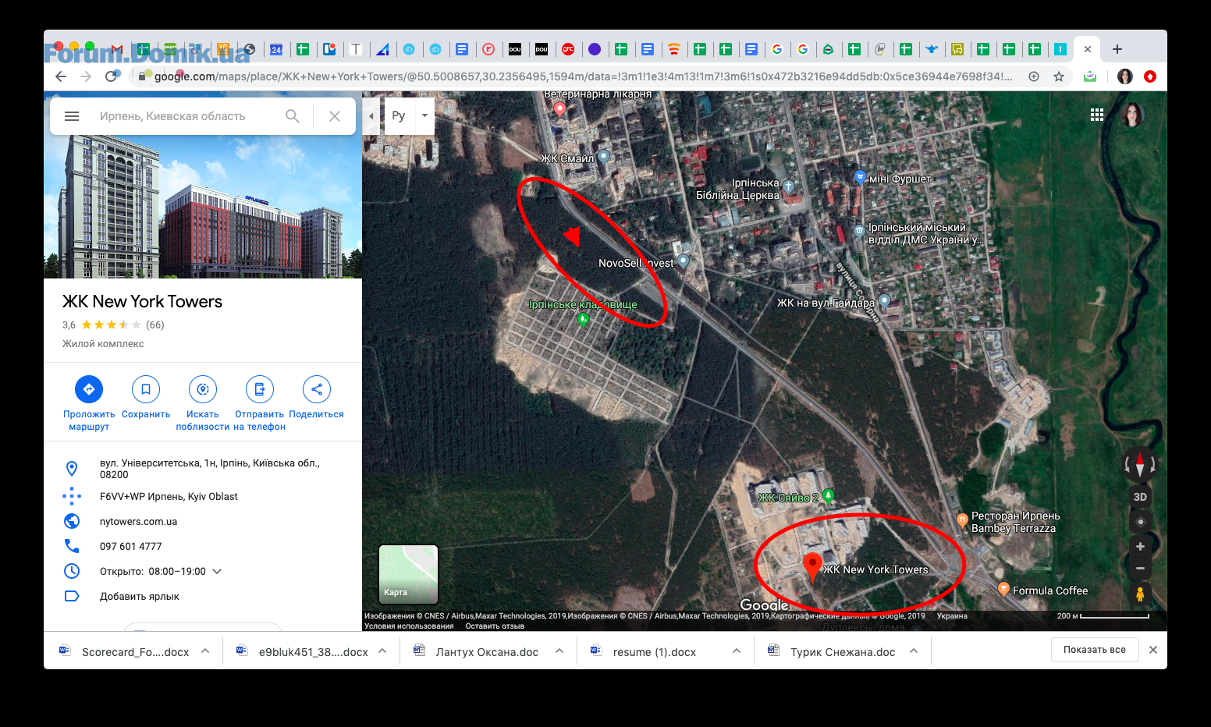Click the ЖК Сяйво 2 green marker
Viewport: 1211px width, 727px height.
coord(829,495)
